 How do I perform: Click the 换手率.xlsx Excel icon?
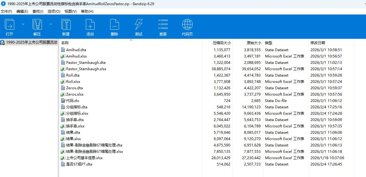pyautogui.click(x=63, y=126)
